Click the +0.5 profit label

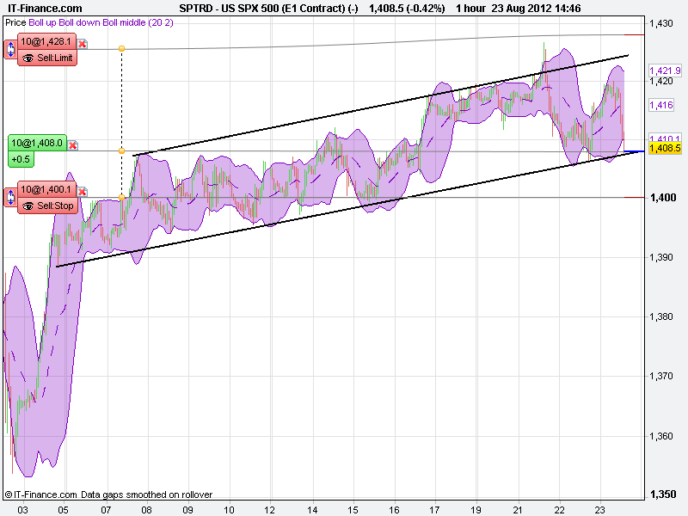21,159
